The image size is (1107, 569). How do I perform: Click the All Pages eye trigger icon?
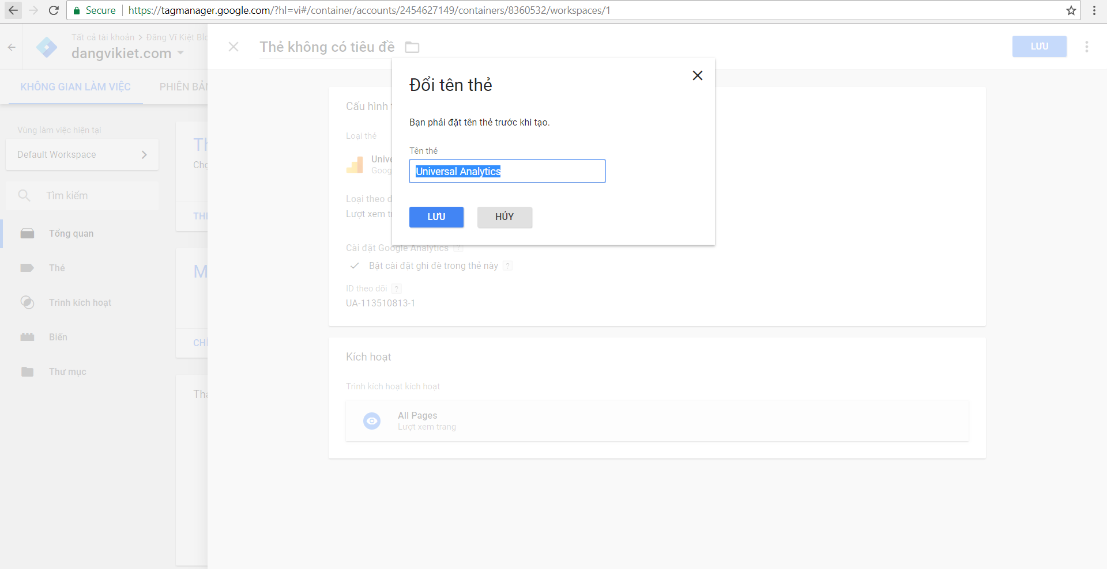click(372, 421)
